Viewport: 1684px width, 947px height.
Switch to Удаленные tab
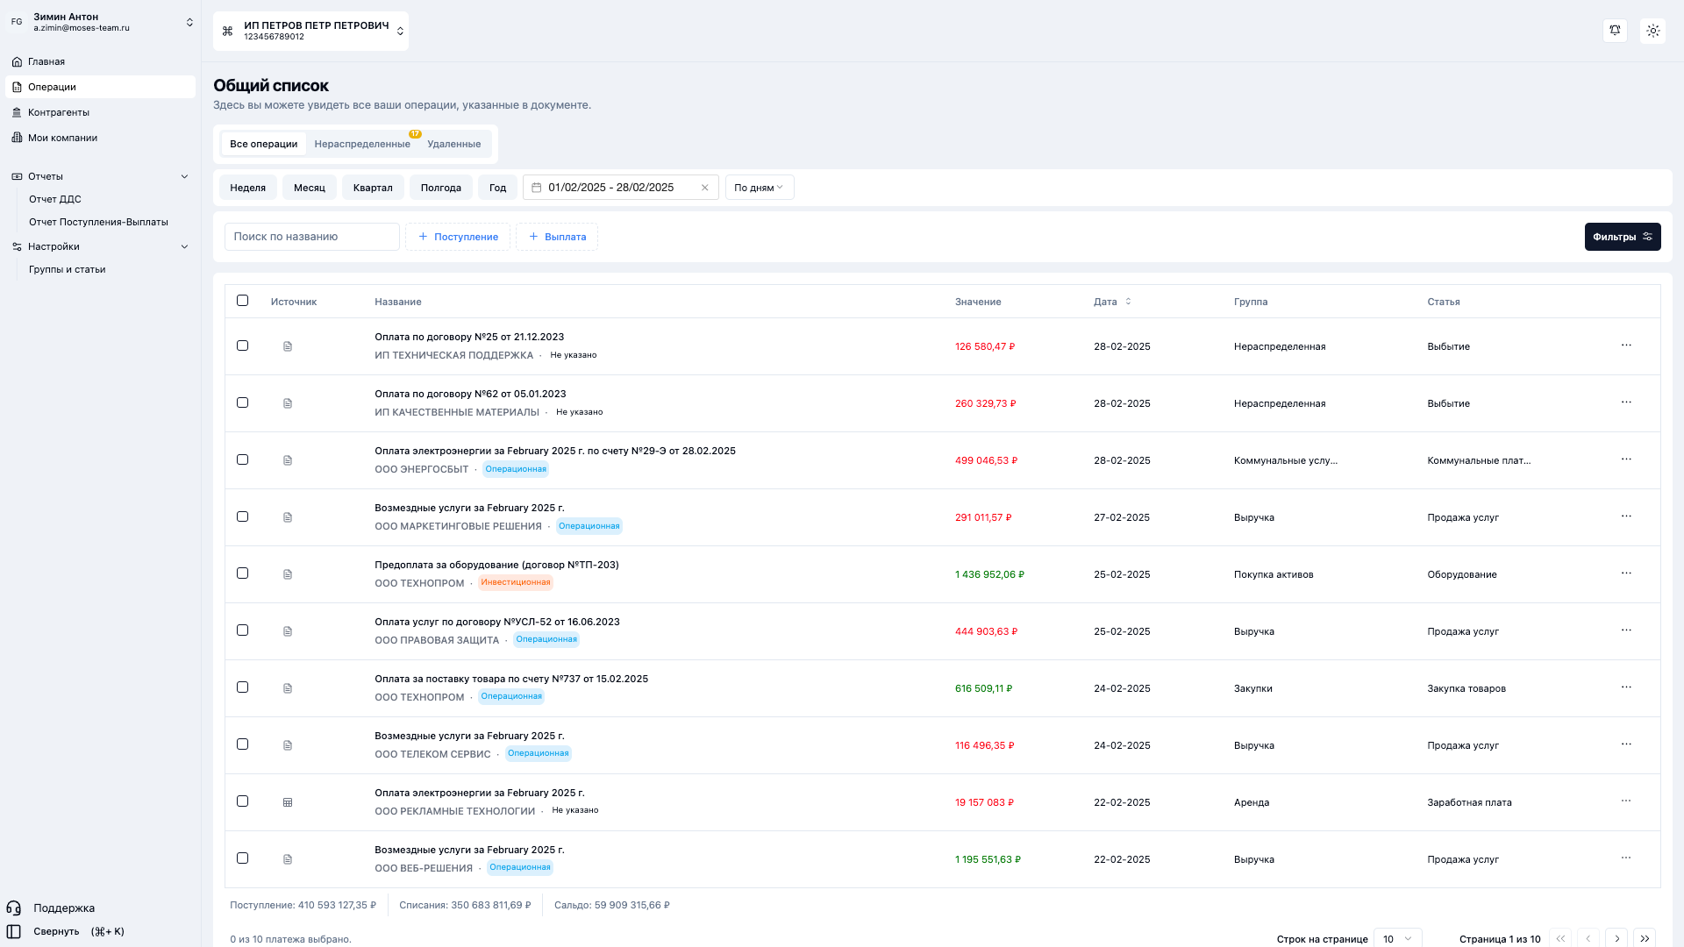click(454, 144)
